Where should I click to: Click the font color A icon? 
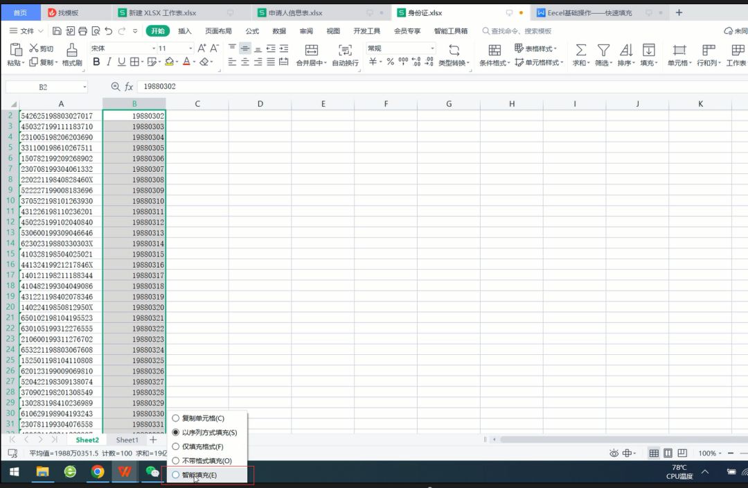(x=186, y=62)
